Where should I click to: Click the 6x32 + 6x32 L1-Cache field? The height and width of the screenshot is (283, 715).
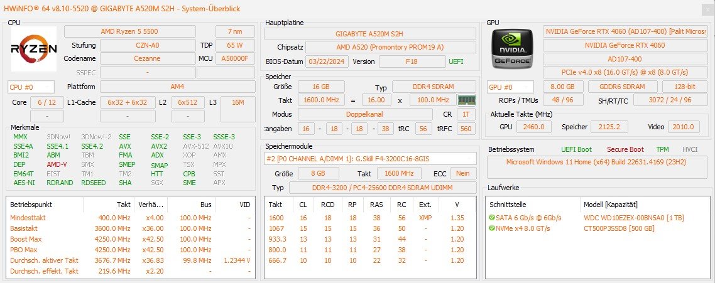click(127, 102)
